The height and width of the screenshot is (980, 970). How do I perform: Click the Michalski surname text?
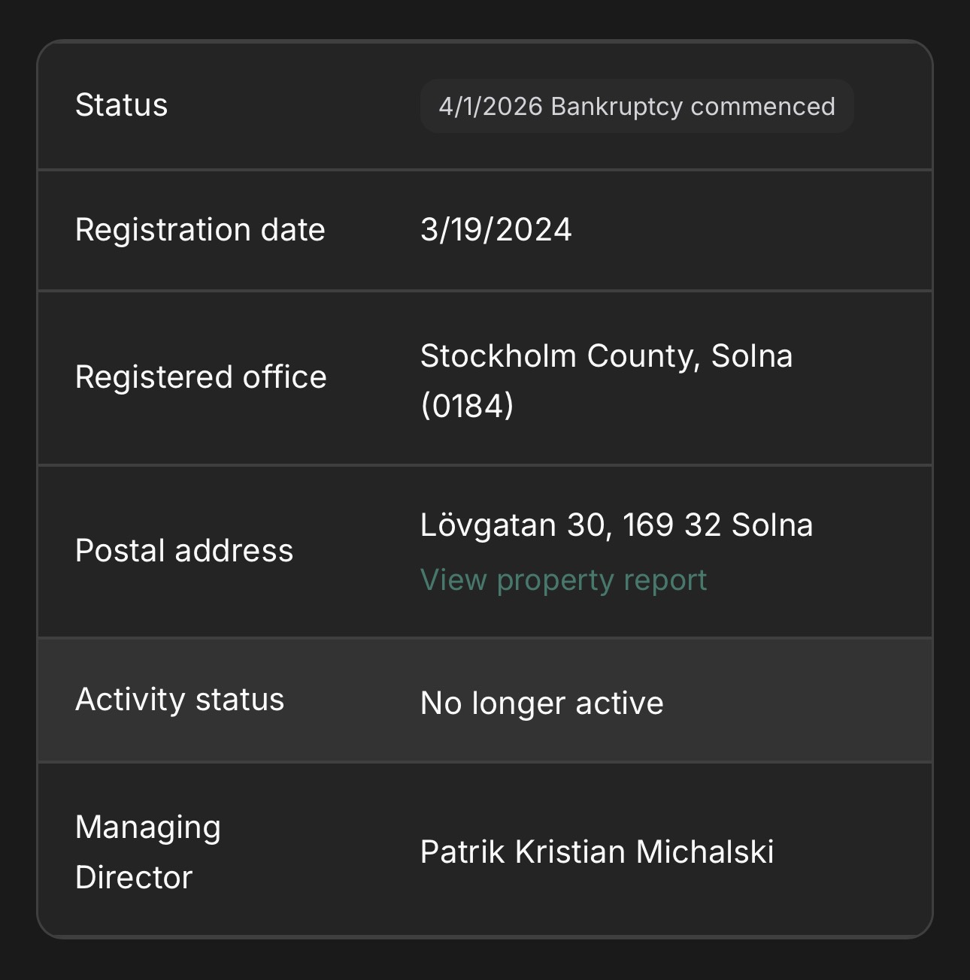pyautogui.click(x=705, y=852)
